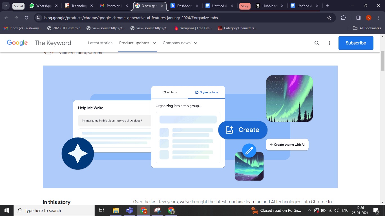Show hidden system tray icons chevron
This screenshot has width=385, height=216.
309,210
